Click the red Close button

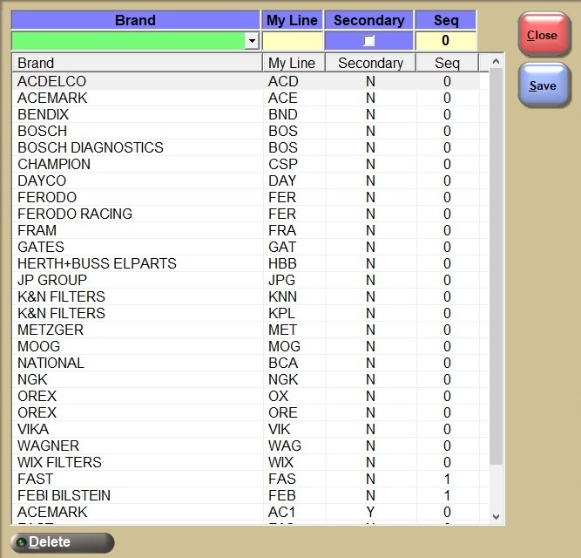(x=543, y=36)
